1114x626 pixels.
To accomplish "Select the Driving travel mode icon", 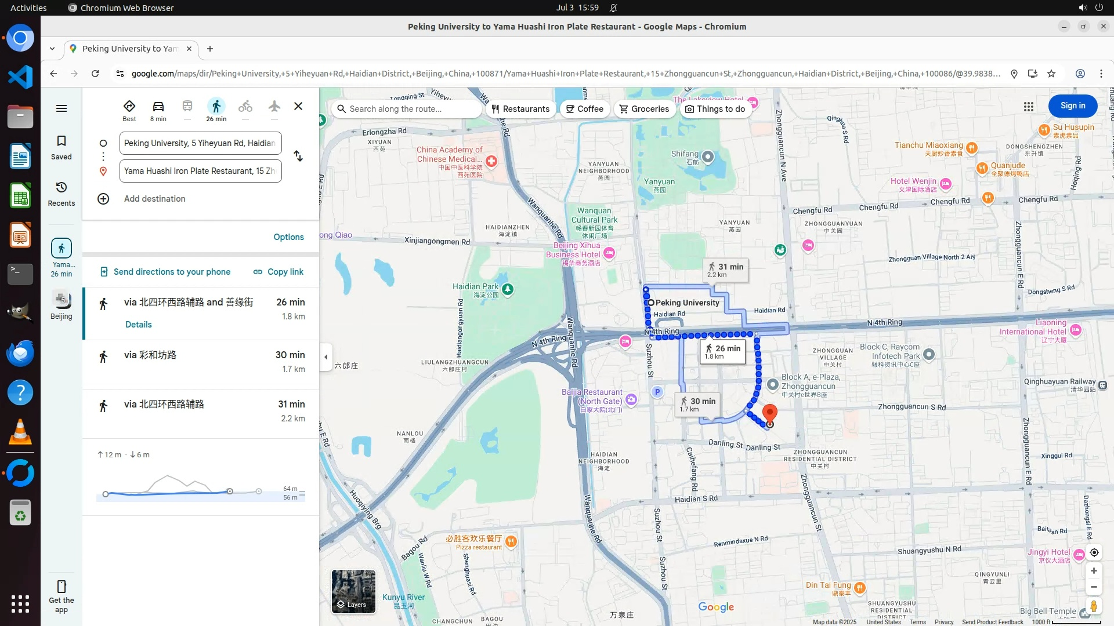I will click(x=158, y=107).
